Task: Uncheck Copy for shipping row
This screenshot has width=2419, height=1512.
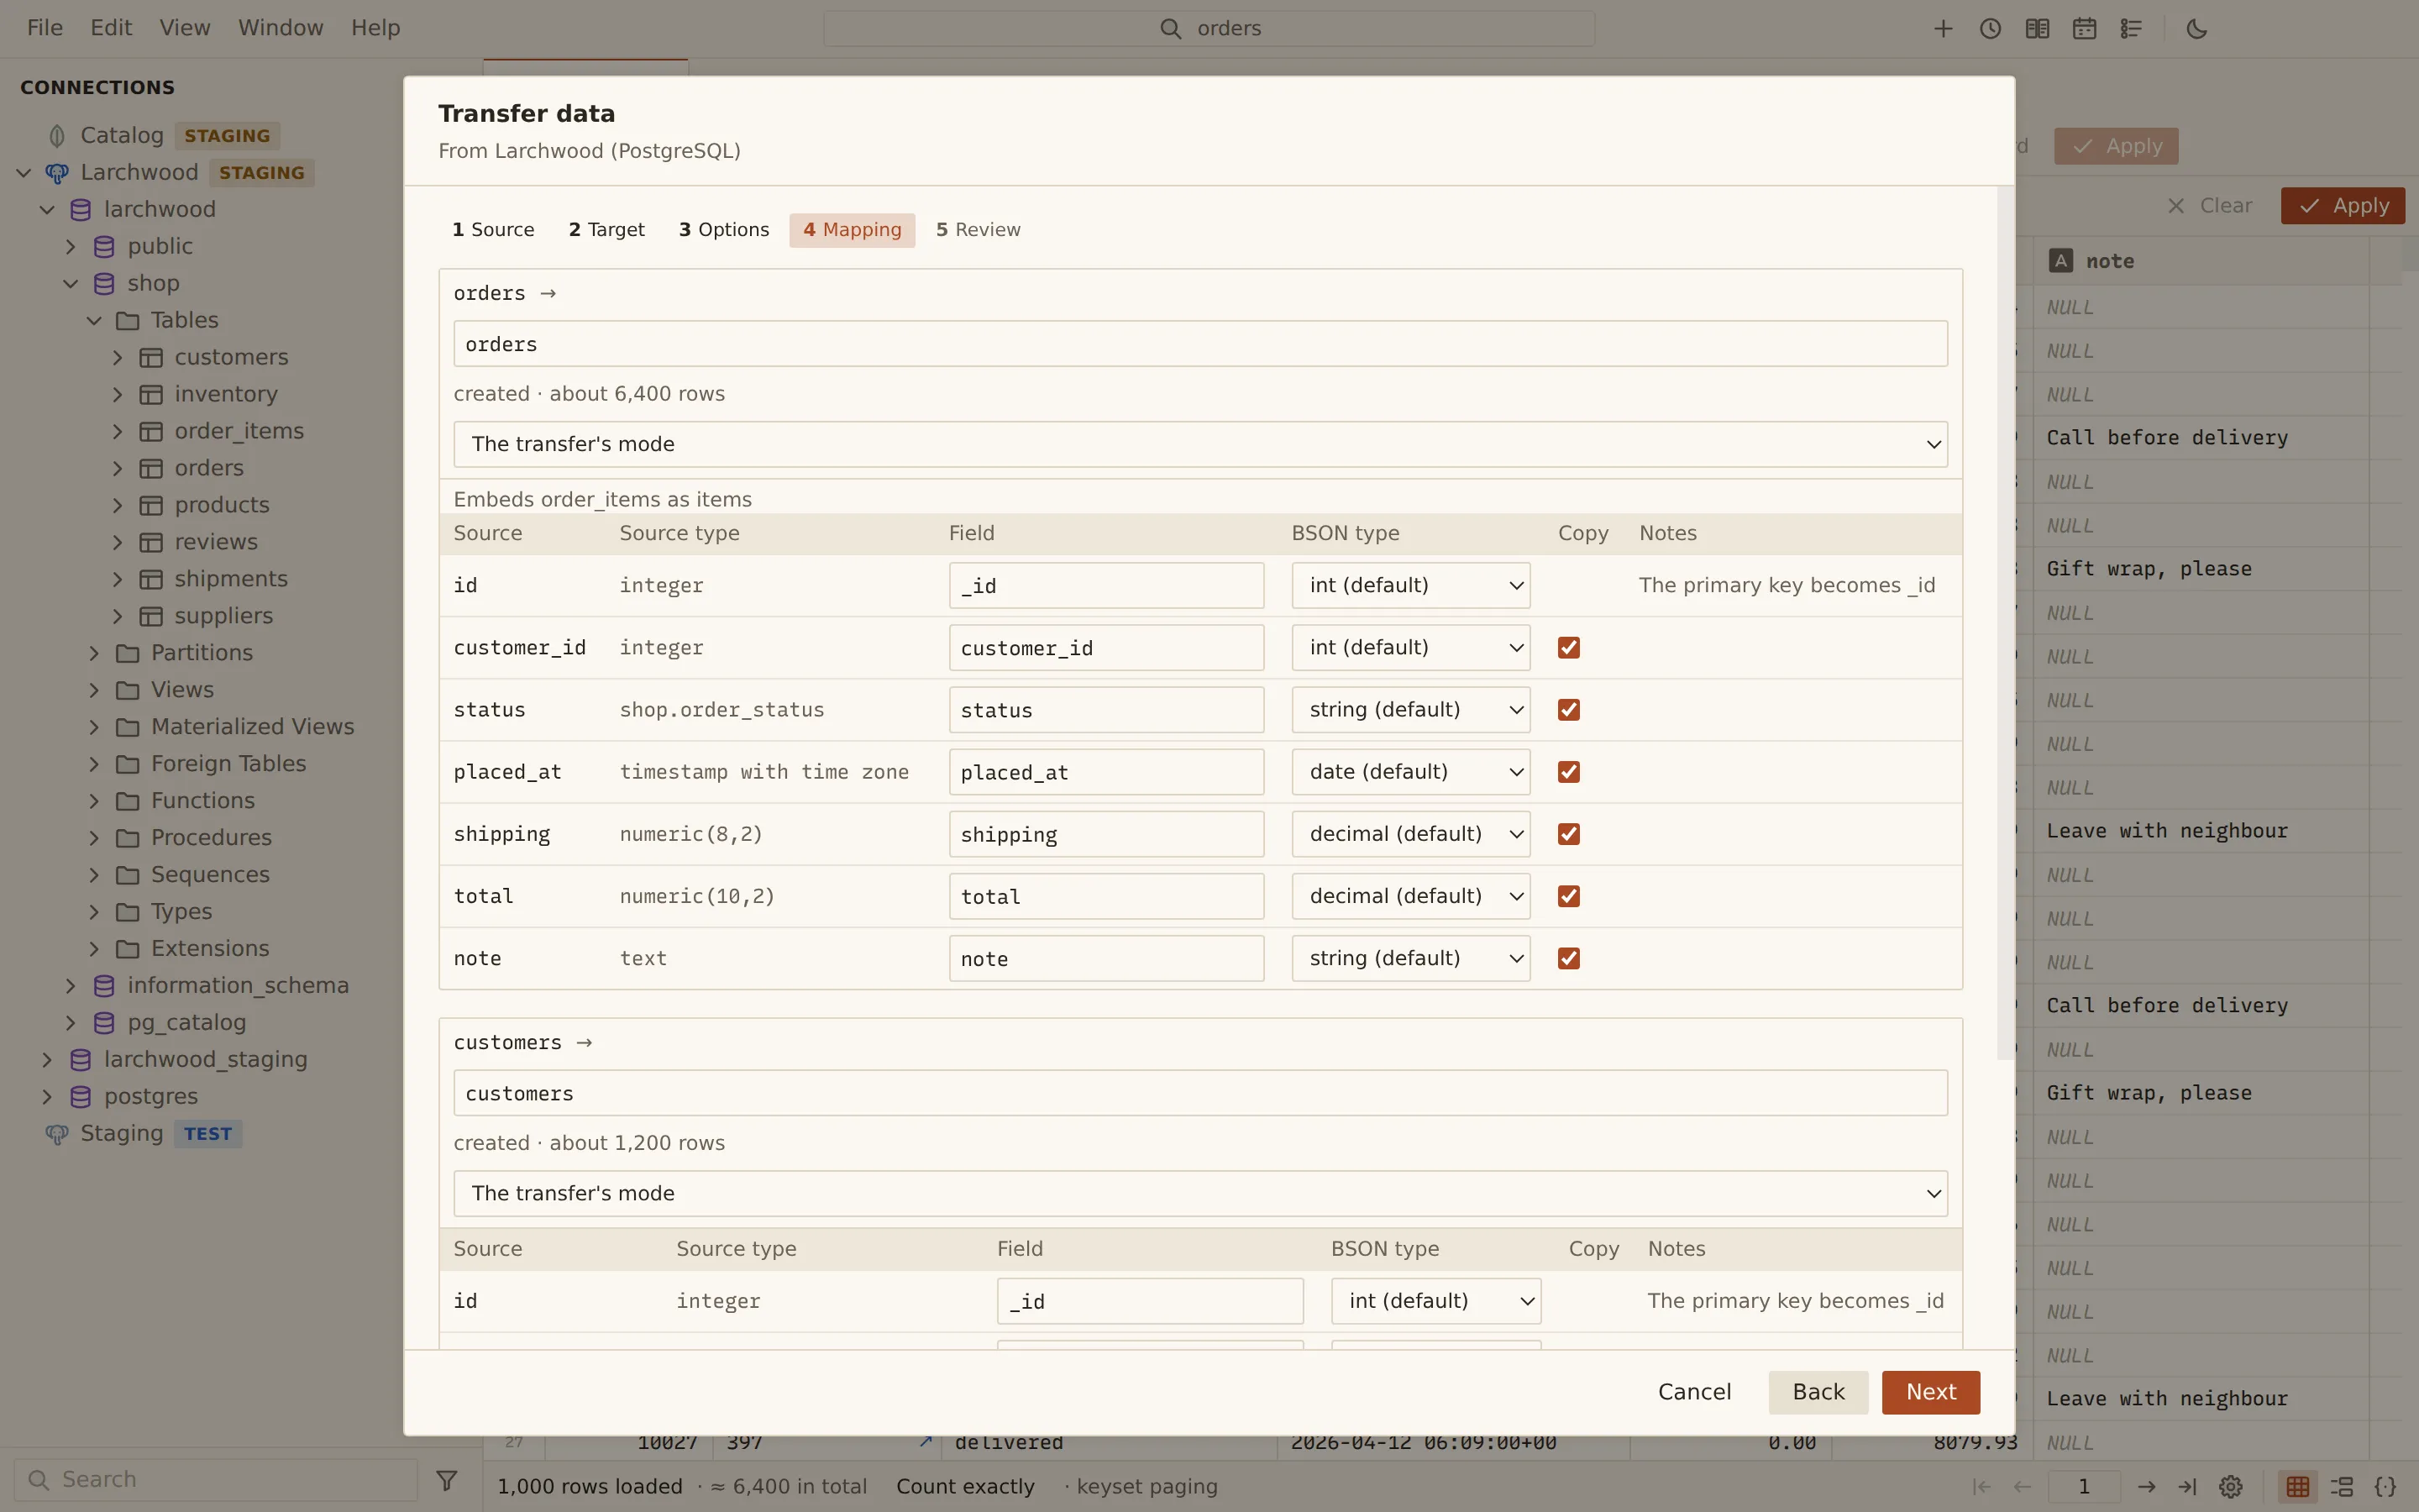Action: (1568, 834)
